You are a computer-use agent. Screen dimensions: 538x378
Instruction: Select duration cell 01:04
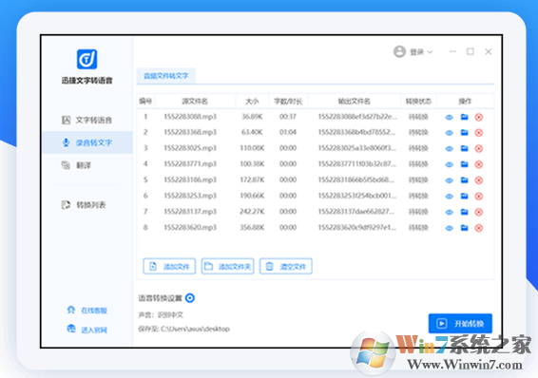[288, 132]
